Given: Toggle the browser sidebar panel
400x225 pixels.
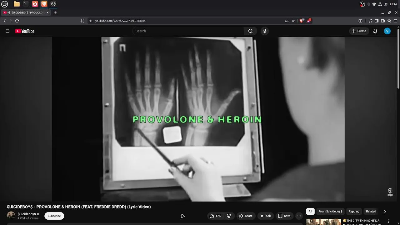Looking at the screenshot, I should click(377, 21).
